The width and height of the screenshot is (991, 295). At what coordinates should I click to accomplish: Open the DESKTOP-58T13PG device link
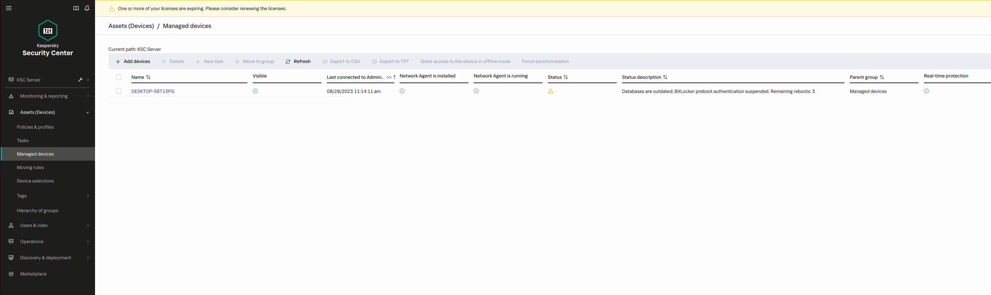153,91
